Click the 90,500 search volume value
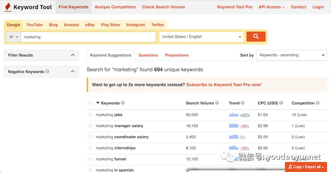 click(192, 115)
